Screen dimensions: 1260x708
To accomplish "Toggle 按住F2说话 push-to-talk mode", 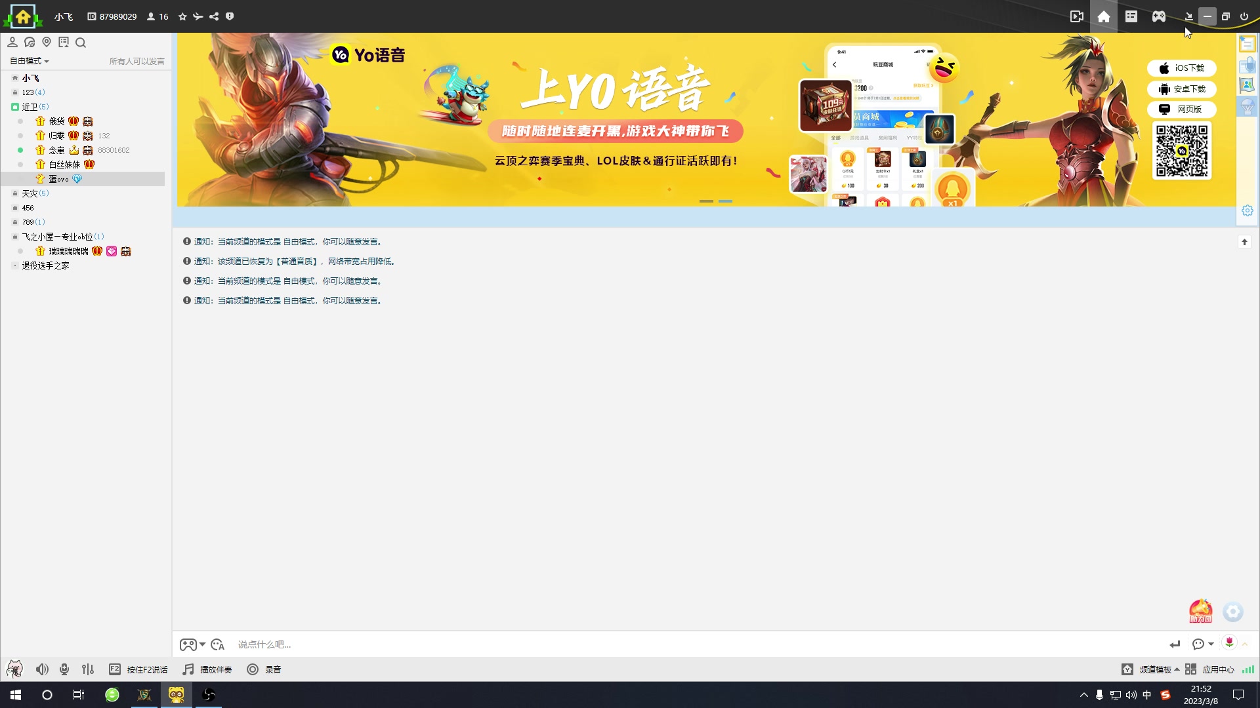I will (138, 669).
